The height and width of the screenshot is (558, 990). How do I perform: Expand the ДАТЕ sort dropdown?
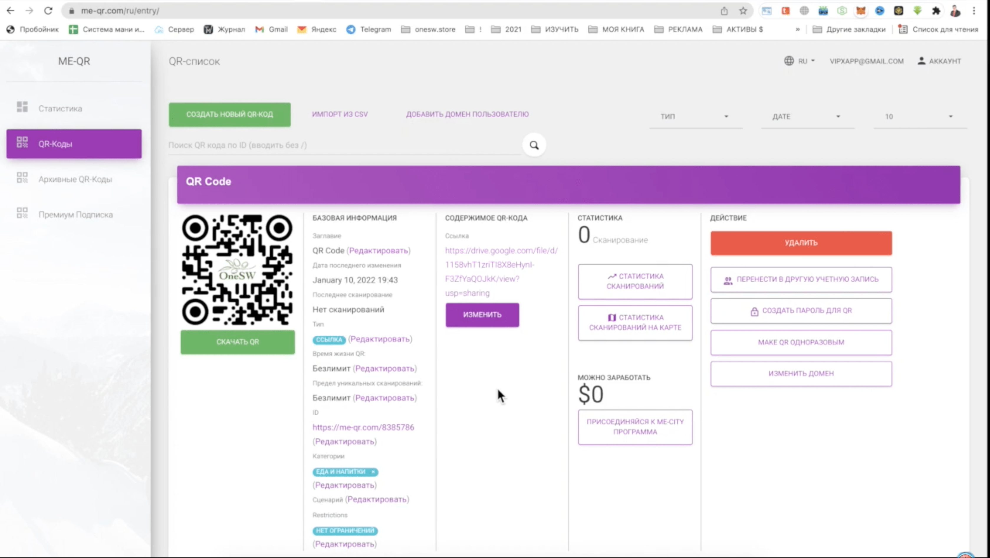click(807, 116)
